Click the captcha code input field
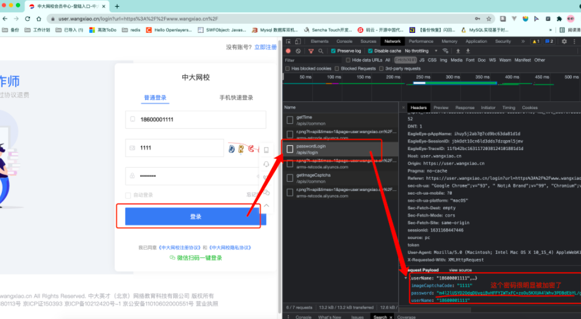The image size is (581, 319). (174, 148)
